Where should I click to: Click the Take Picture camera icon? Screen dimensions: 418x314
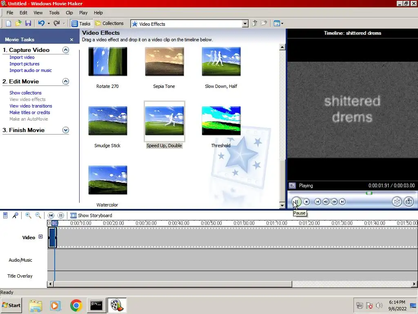click(409, 202)
